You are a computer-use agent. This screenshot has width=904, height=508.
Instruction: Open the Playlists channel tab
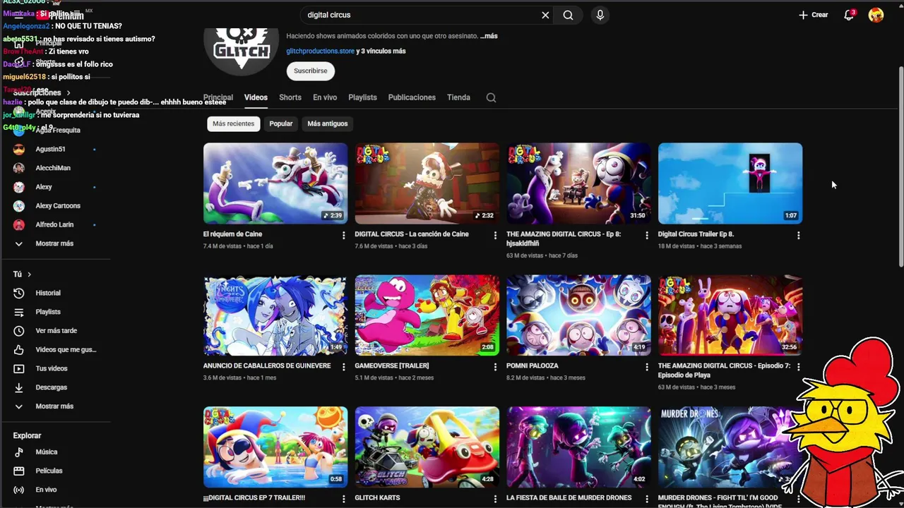[x=362, y=97]
